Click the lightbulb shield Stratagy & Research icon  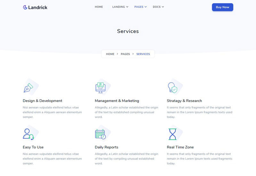coord(172,88)
